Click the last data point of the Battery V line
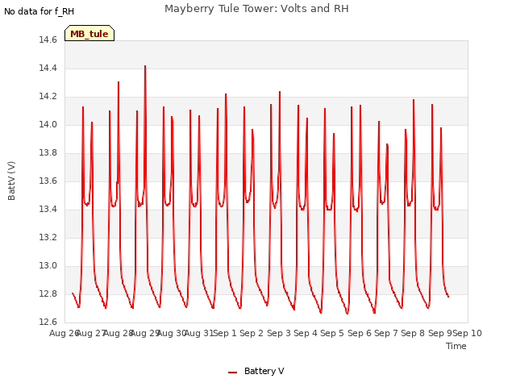516x387 pixels. pos(448,297)
